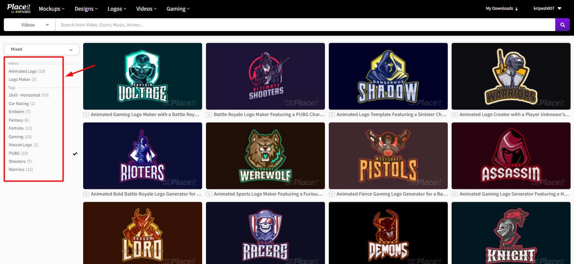Select the Warriors tag filter
The image size is (574, 264).
21,170
